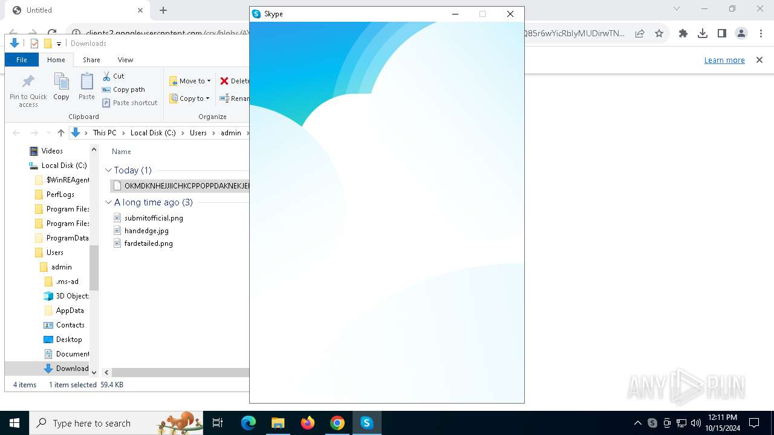
Task: Click taskbar search box
Action: (117, 423)
